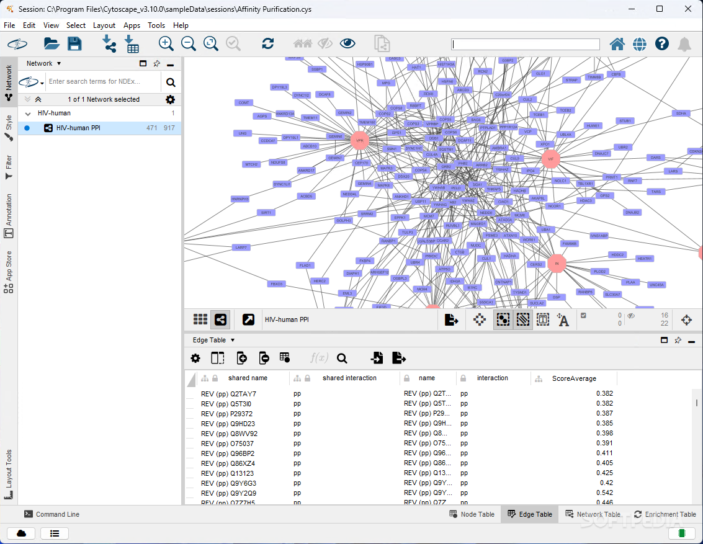
Task: Click NDEx search terms field
Action: 103,81
